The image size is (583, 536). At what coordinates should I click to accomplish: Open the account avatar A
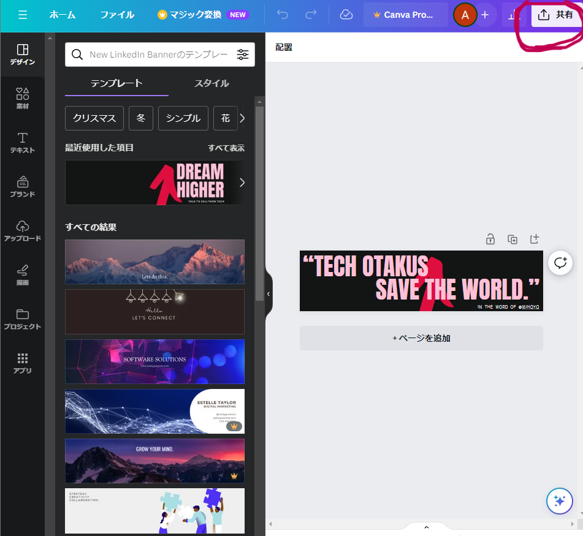click(x=465, y=15)
